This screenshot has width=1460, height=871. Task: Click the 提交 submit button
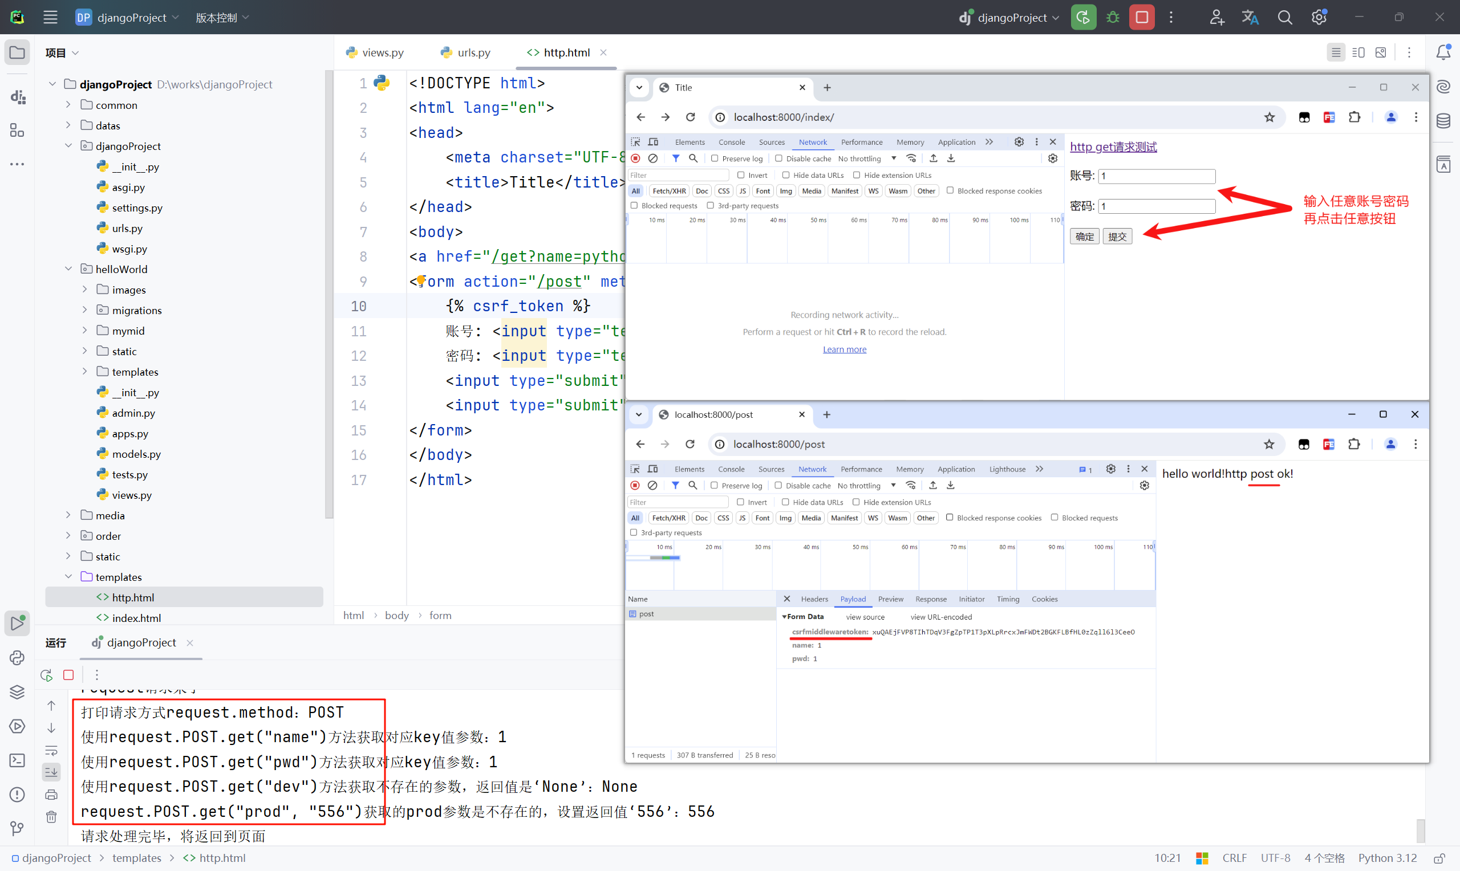click(x=1117, y=236)
